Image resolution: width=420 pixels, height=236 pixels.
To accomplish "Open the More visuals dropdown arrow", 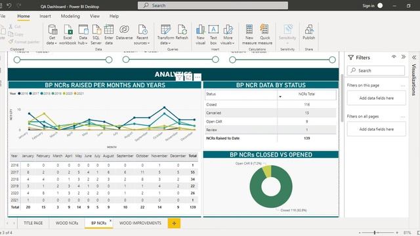I will click(234, 43).
